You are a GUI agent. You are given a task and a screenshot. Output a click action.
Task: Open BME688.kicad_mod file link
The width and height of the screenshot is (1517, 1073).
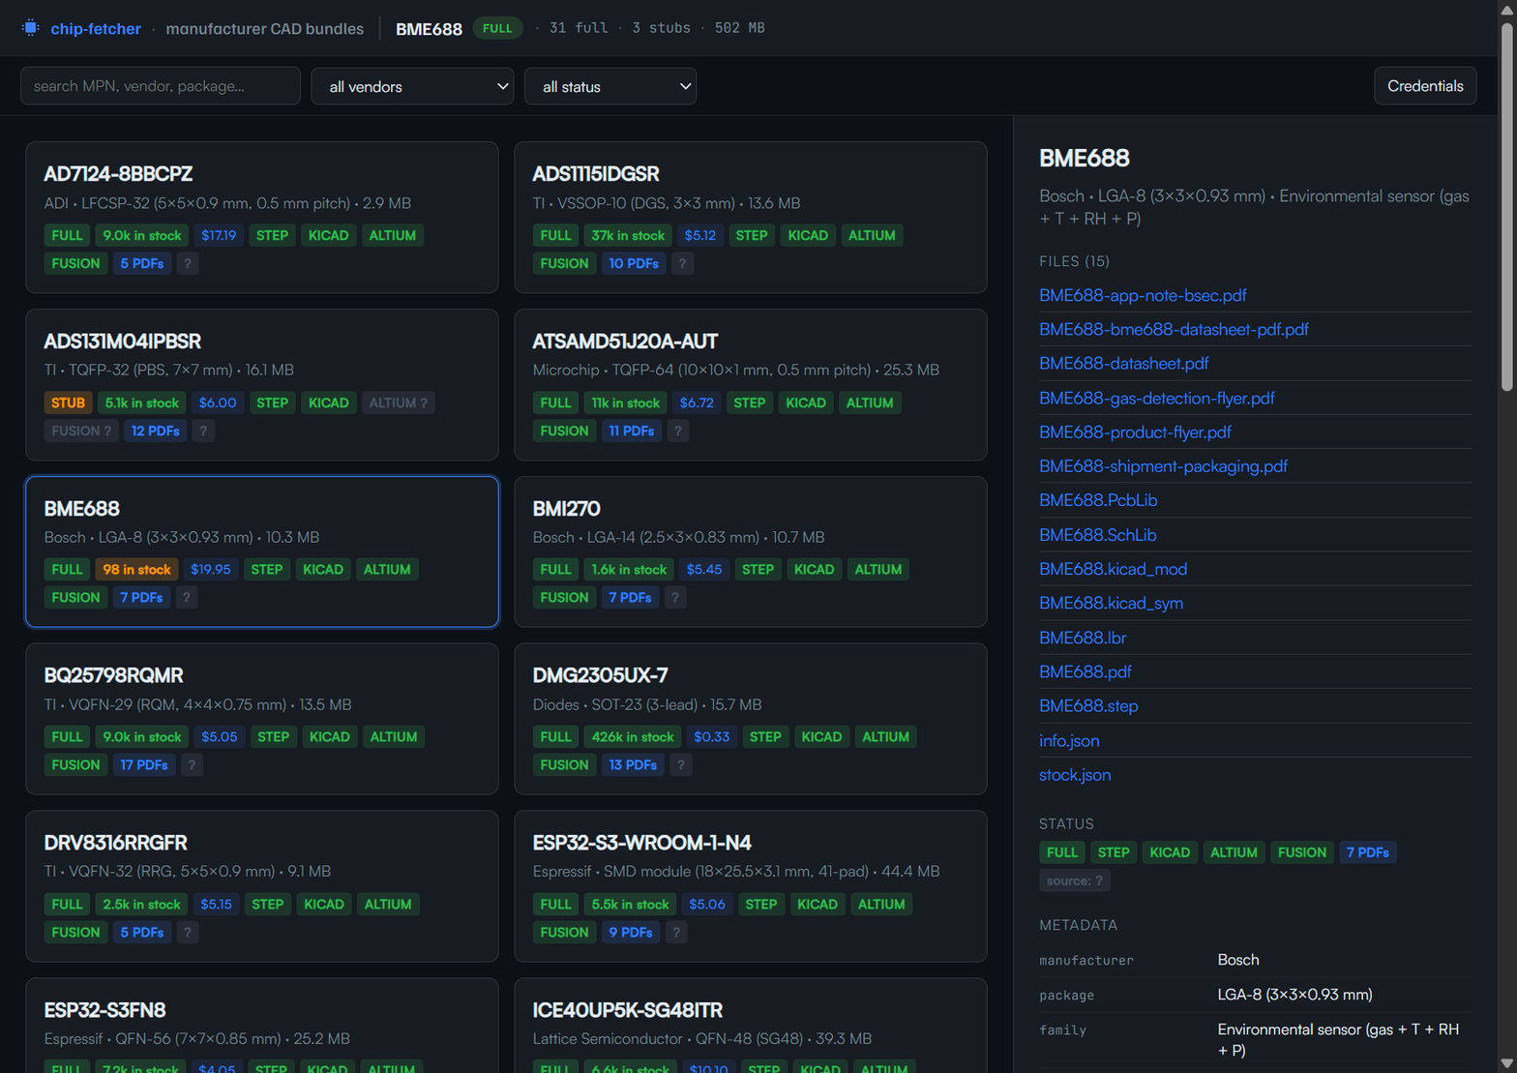1113,569
